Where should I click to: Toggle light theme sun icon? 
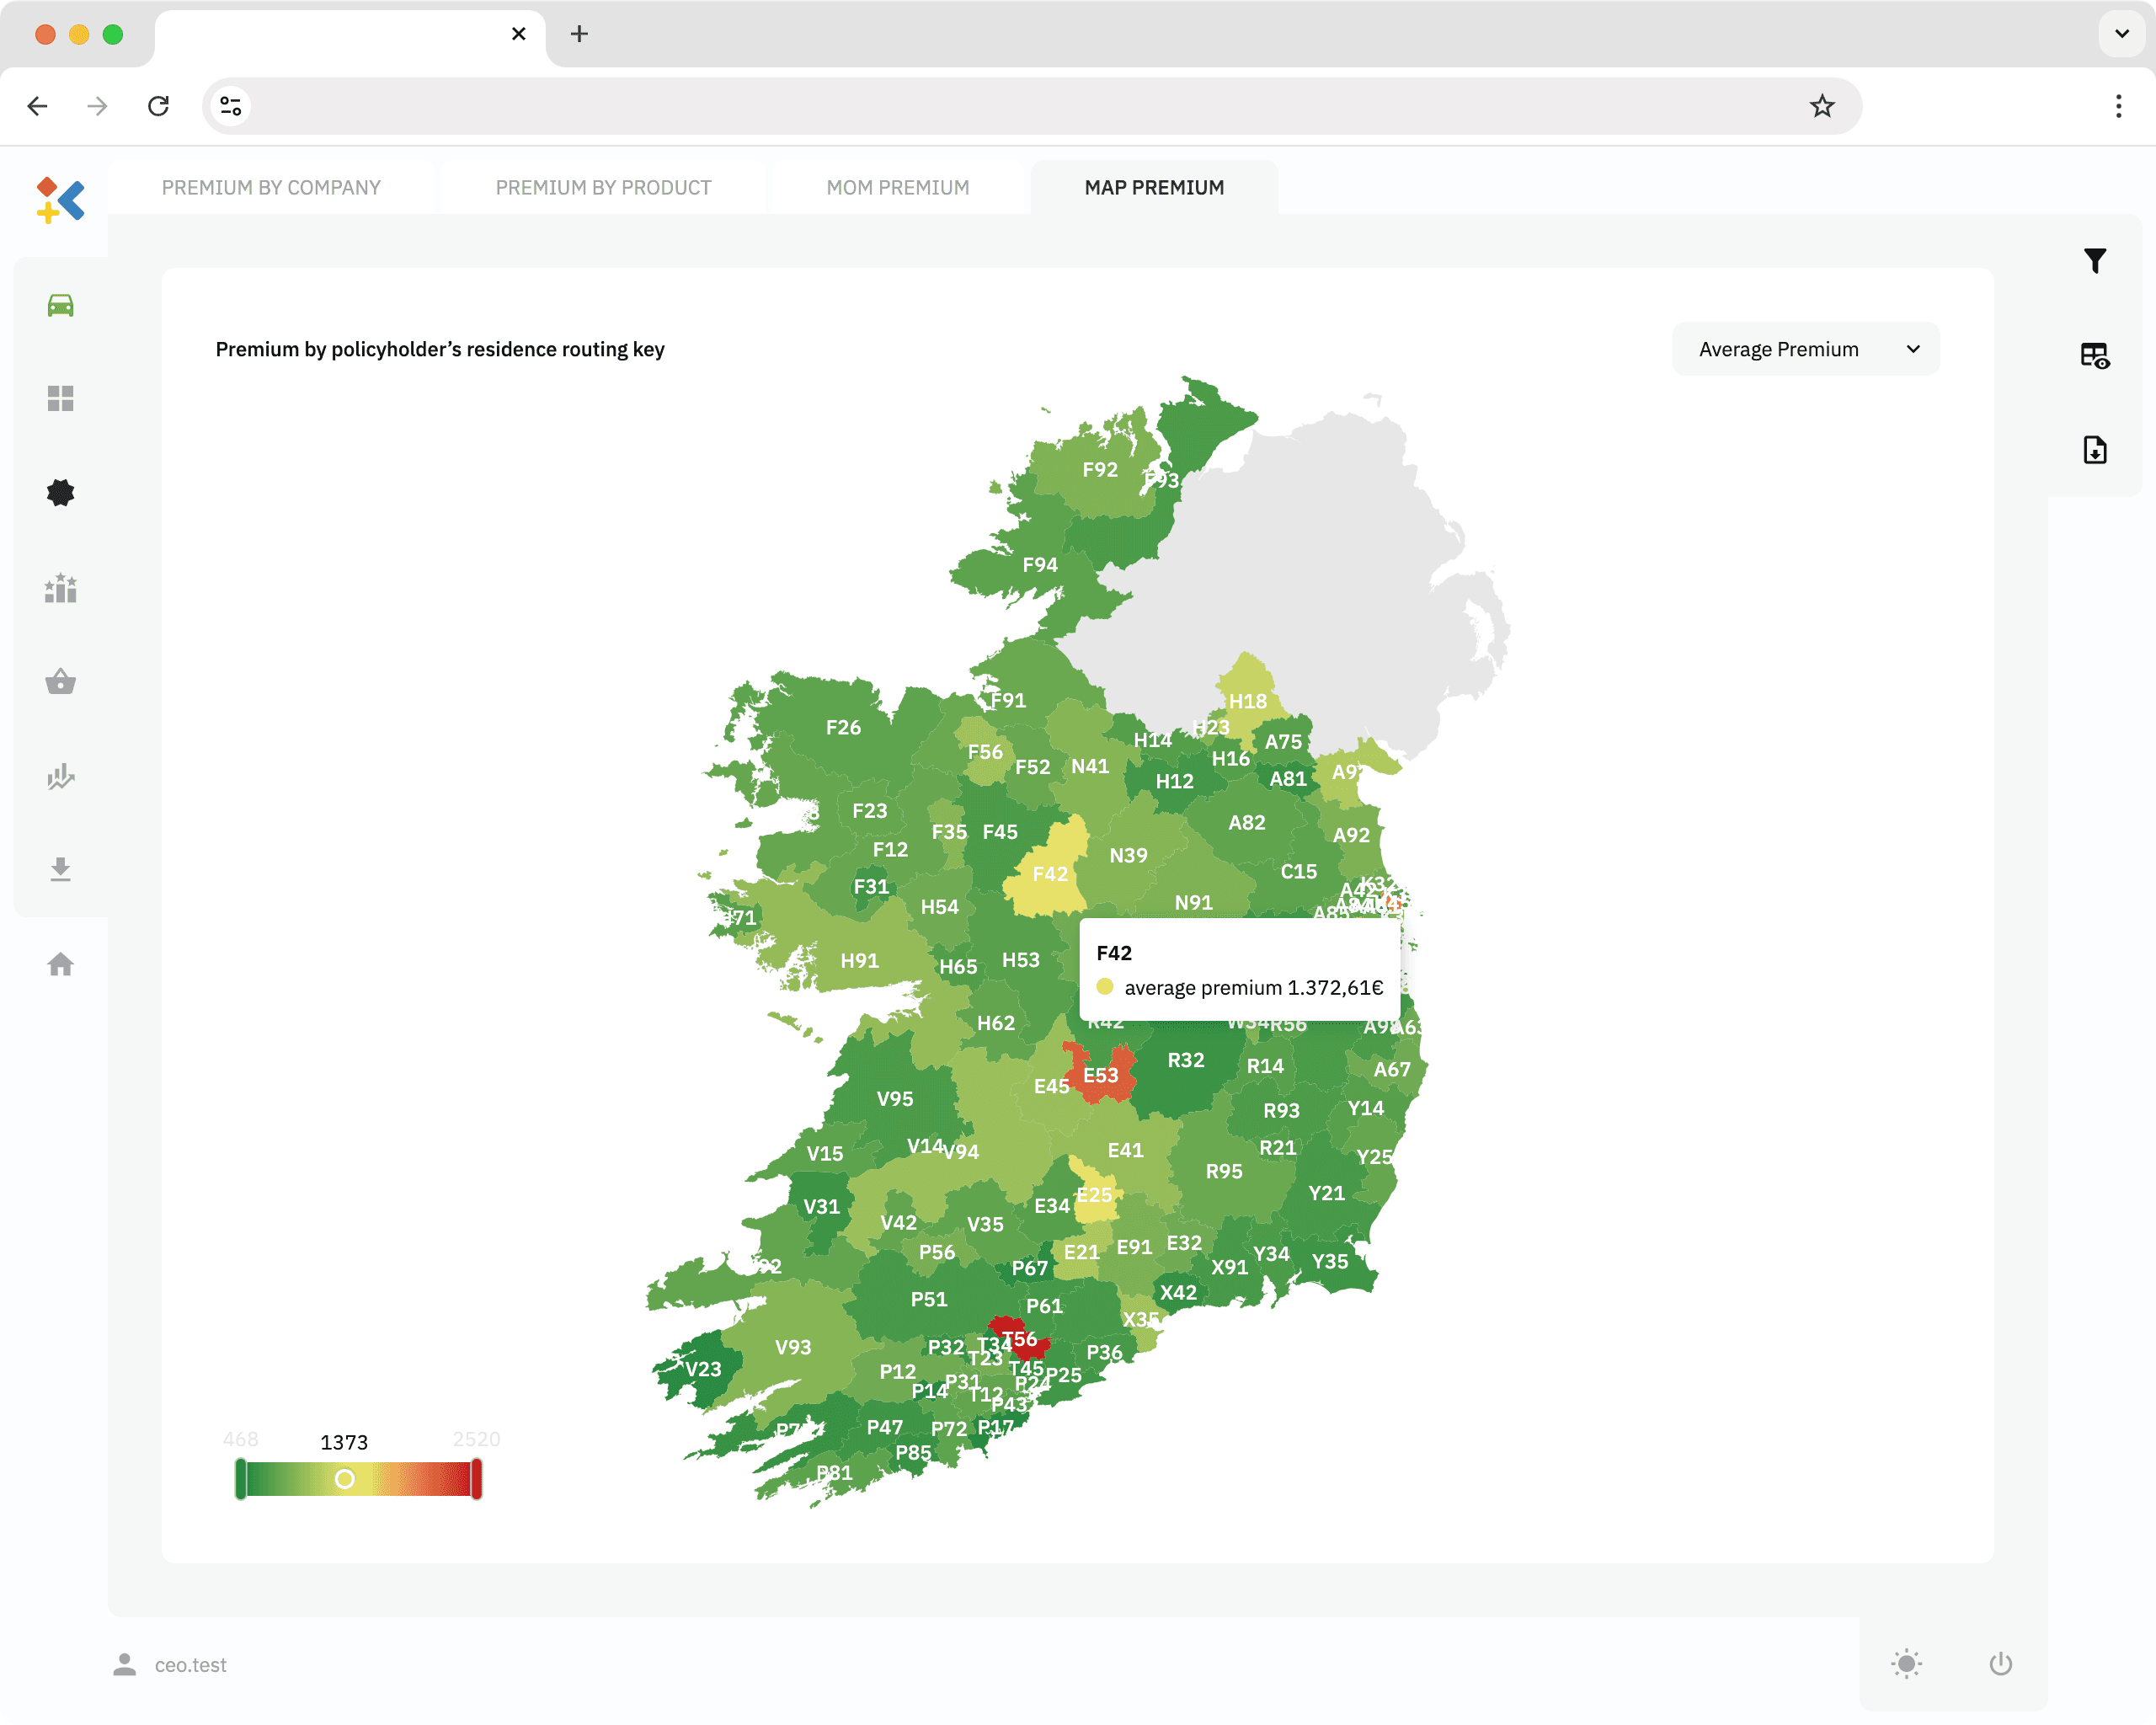1906,1663
